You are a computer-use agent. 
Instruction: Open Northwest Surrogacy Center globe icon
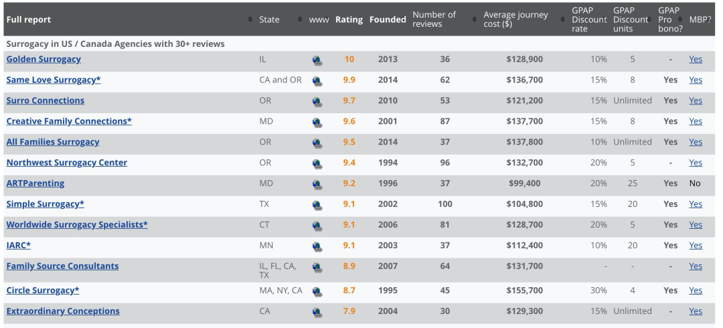[x=317, y=163]
